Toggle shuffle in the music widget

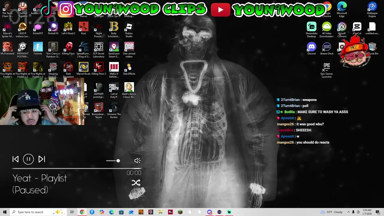(136, 183)
